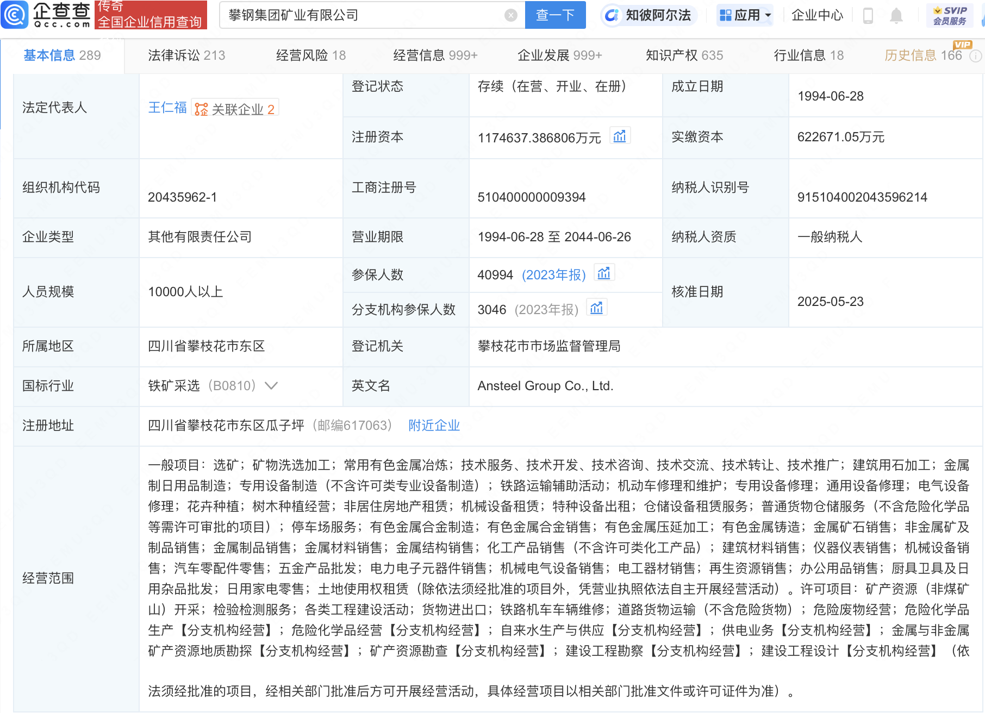This screenshot has width=985, height=713.
Task: Open the 经营风险 18 tab
Action: [x=311, y=55]
